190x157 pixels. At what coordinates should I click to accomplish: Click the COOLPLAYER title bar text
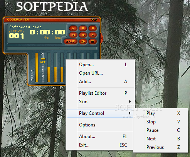18,20
